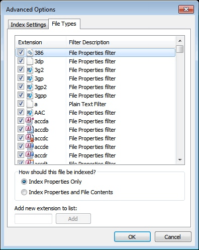Uncheck the 3gp extension checkbox
199x250 pixels.
[x=21, y=78]
